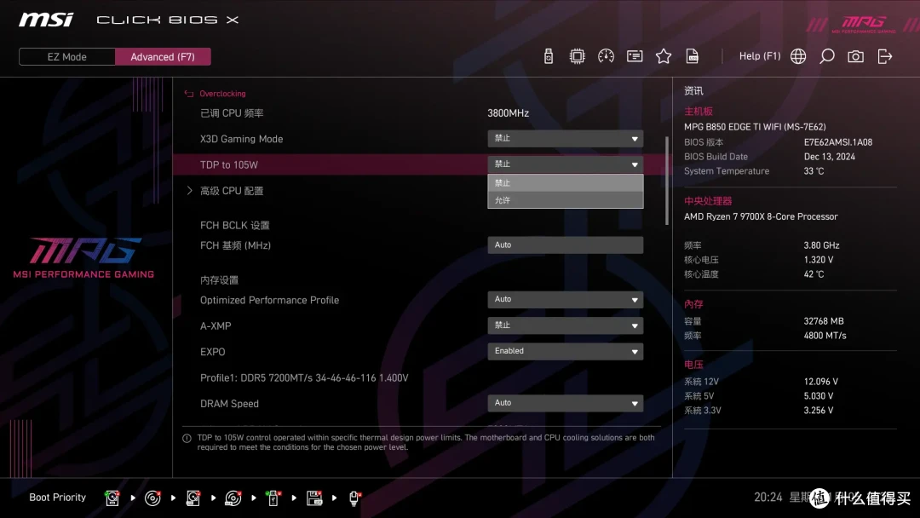Image resolution: width=920 pixels, height=518 pixels.
Task: Open the M-Flash USB drive icon
Action: 548,56
